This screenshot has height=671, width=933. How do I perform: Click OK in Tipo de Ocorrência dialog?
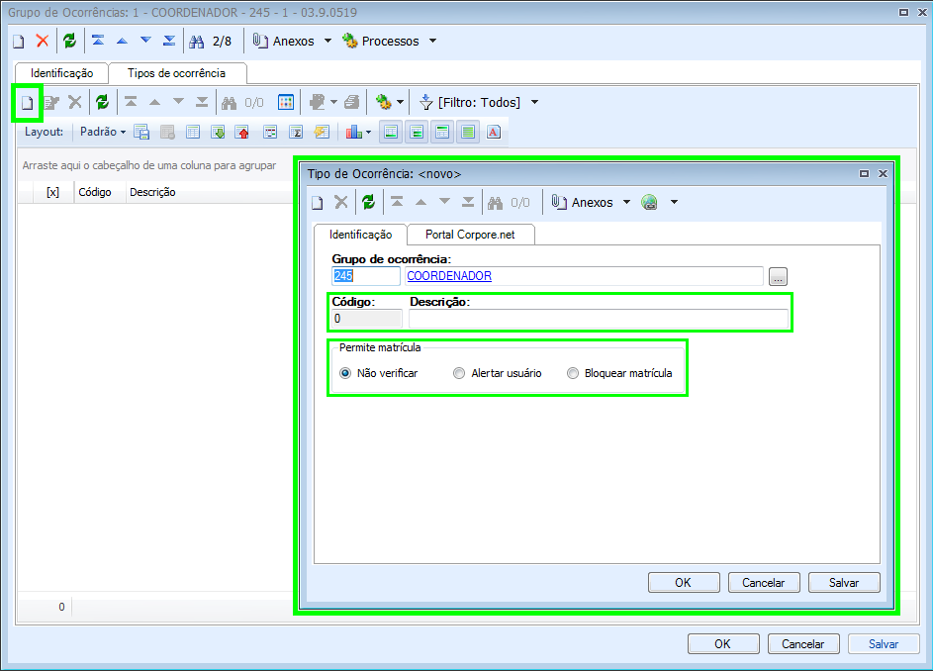[x=684, y=583]
